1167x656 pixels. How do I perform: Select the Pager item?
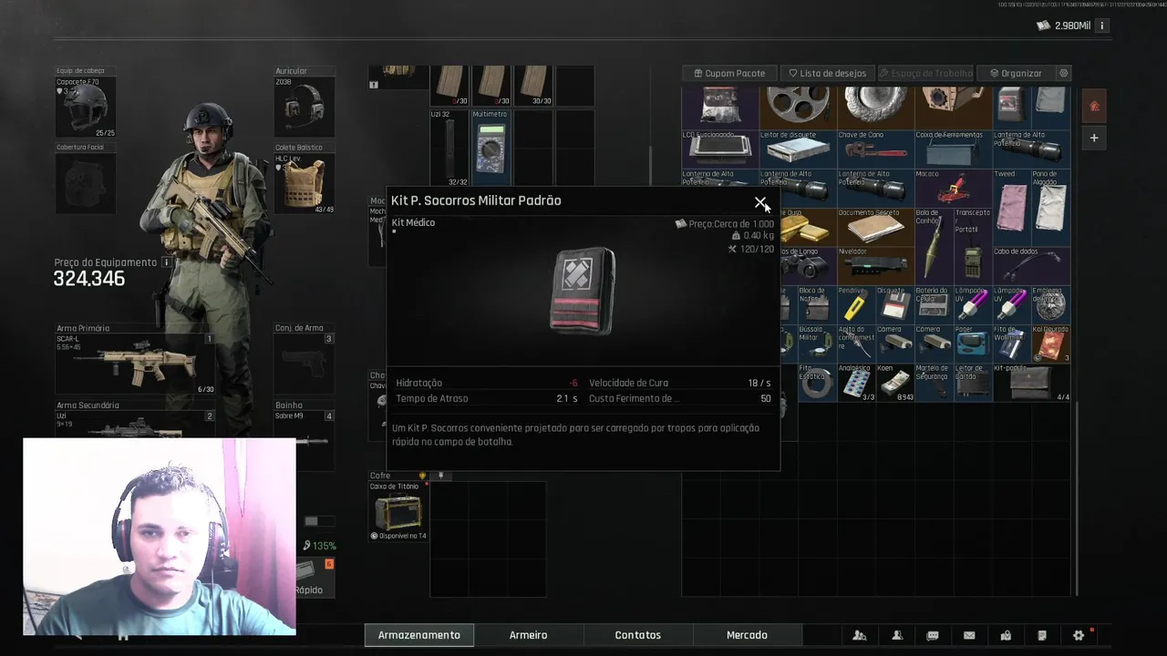coord(972,343)
